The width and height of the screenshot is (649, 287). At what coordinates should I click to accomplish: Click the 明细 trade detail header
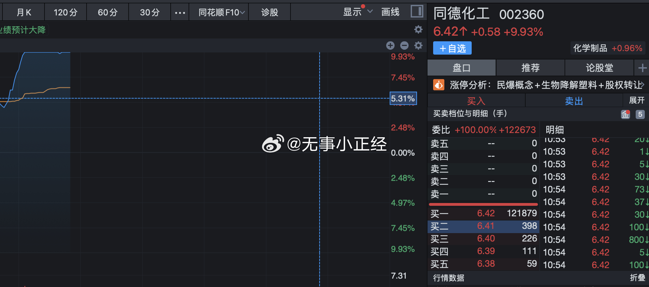click(x=555, y=130)
